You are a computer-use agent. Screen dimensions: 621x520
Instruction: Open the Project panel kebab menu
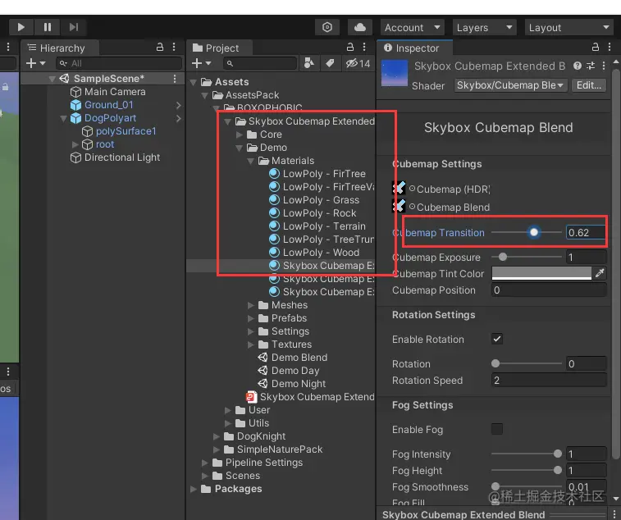(364, 47)
